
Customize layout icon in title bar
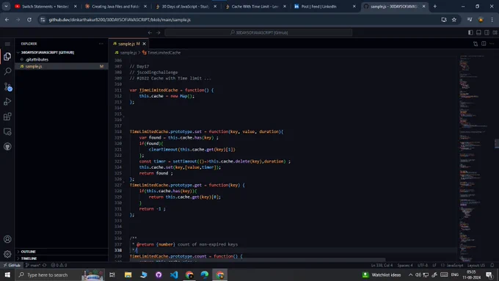495,32
